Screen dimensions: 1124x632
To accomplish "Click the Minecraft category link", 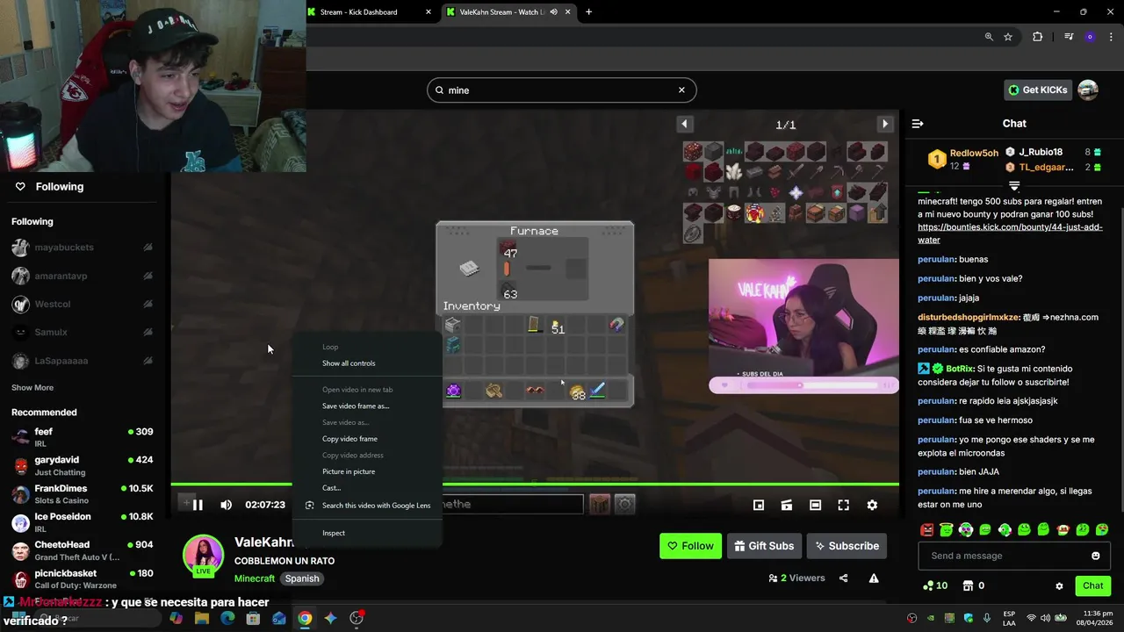I will [255, 578].
